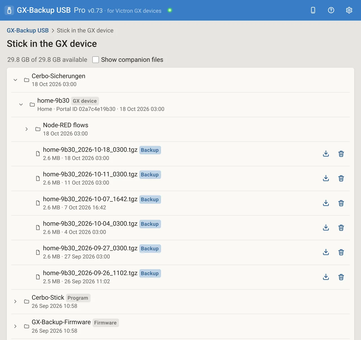Image resolution: width=361 pixels, height=340 pixels.
Task: Click the Stick in the GX device heading
Action: [x=52, y=44]
